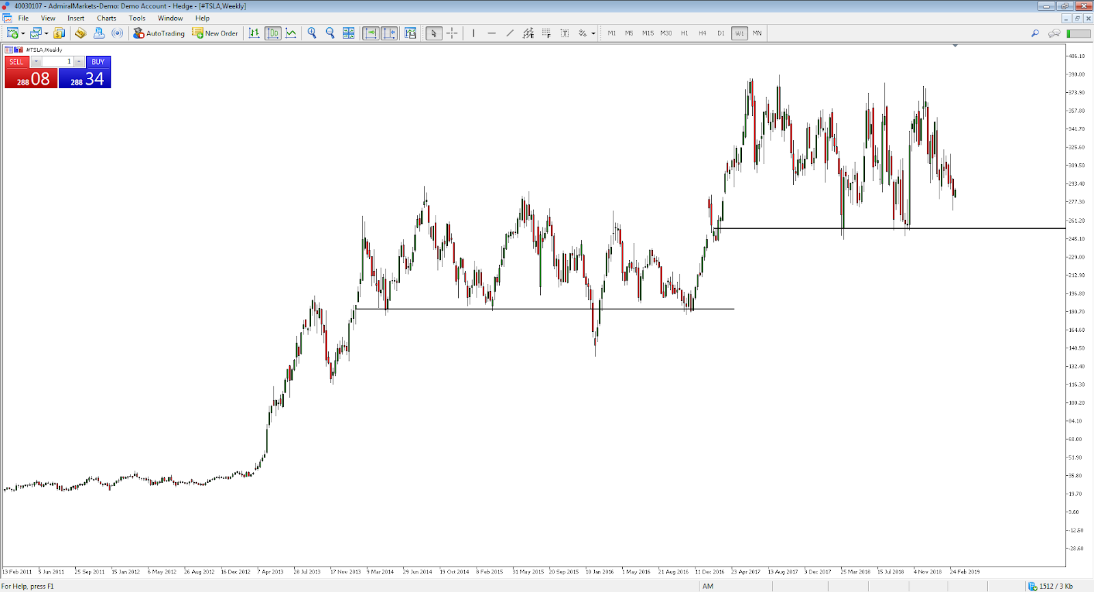Choose the horizontal line drawing tool
This screenshot has height=592, width=1094.
point(492,33)
